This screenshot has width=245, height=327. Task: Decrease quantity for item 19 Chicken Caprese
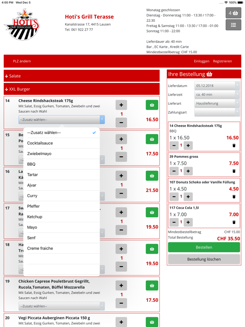pyautogui.click(x=121, y=303)
